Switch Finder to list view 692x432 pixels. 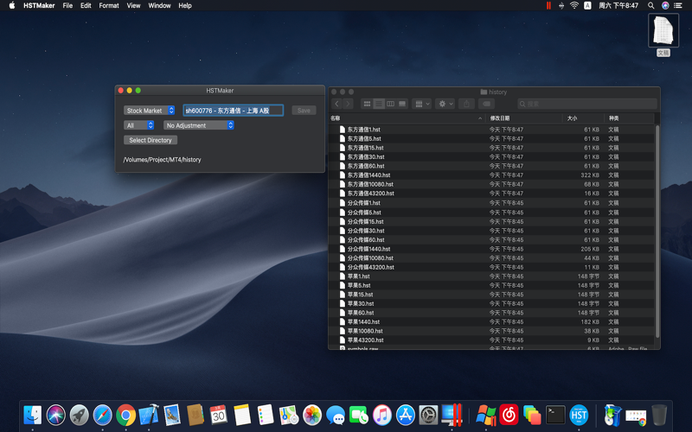[379, 104]
